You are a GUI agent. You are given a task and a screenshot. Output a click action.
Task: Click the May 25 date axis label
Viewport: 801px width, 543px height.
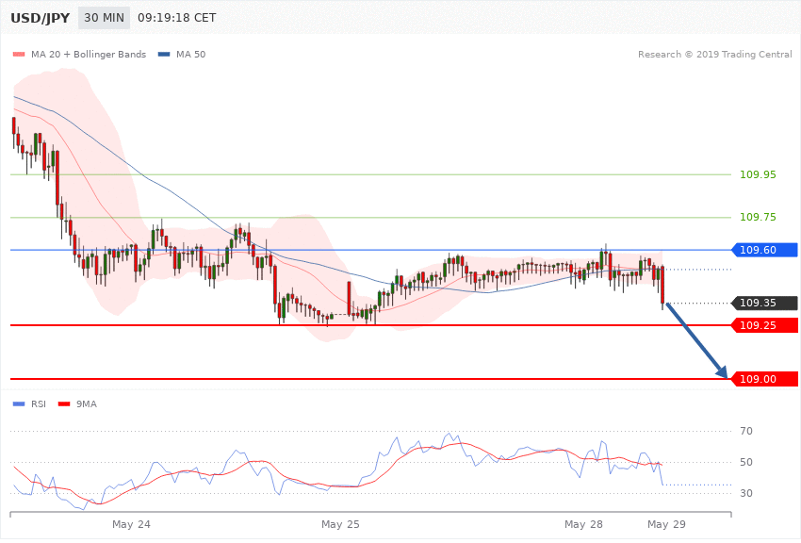[x=340, y=524]
